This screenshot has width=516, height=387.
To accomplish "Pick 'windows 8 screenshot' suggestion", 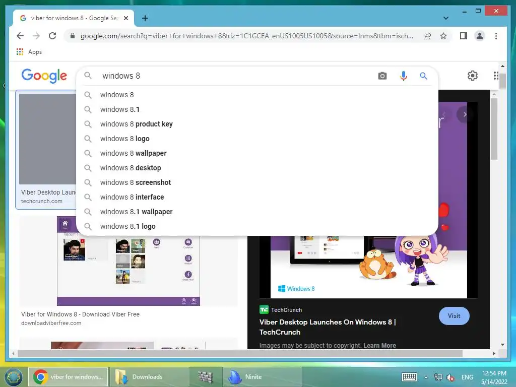I will (257, 182).
